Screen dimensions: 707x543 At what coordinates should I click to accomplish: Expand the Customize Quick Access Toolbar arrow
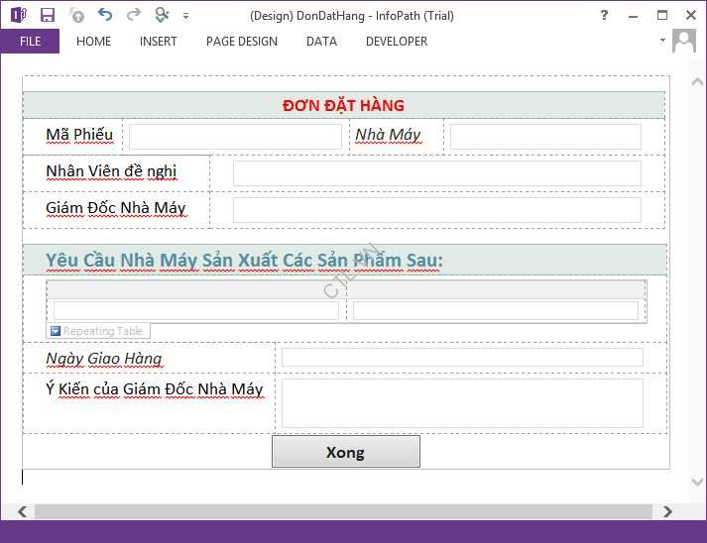(185, 16)
